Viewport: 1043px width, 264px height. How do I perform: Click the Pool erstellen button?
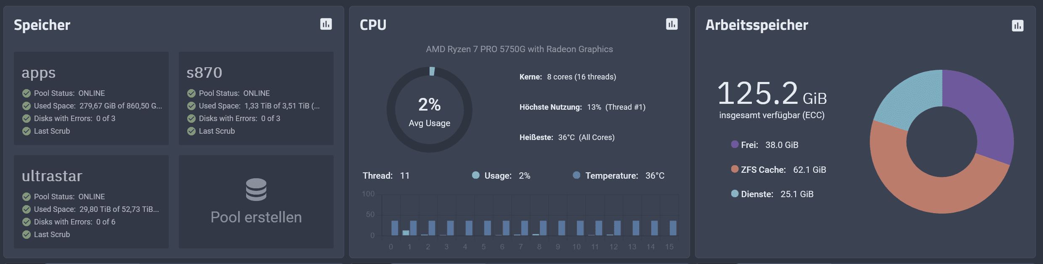(x=256, y=202)
